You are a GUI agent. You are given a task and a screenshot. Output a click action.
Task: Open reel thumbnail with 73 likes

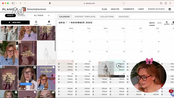point(28,78)
